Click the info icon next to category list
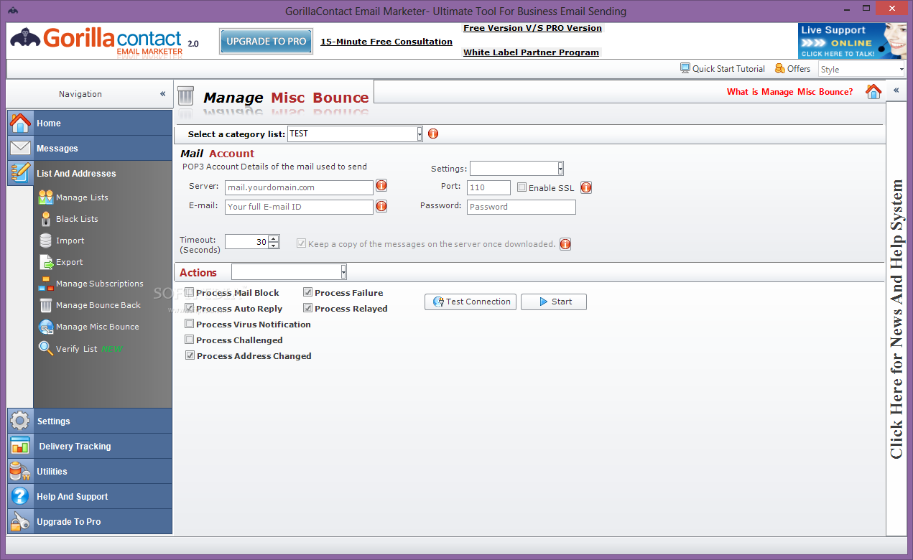This screenshot has width=913, height=560. tap(433, 134)
